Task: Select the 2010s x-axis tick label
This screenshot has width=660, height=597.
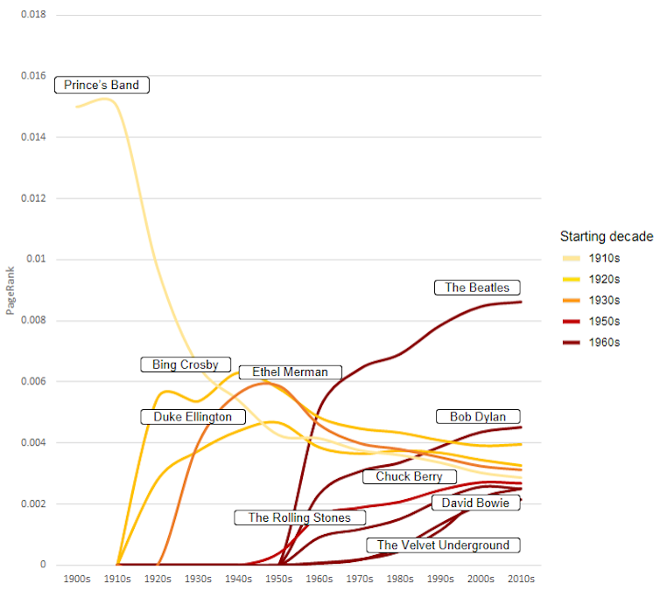Action: pyautogui.click(x=521, y=579)
